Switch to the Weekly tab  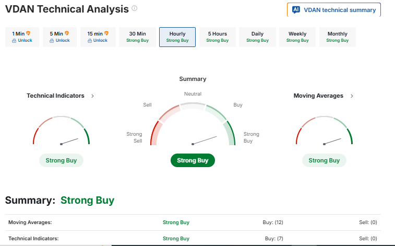(297, 37)
